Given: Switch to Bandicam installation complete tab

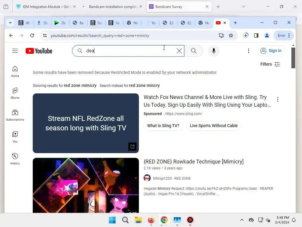Looking at the screenshot, I should tap(113, 7).
